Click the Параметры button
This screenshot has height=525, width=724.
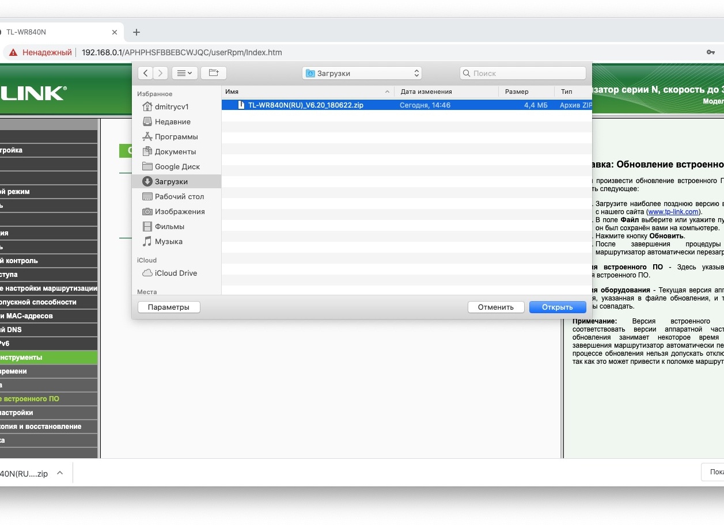point(169,307)
